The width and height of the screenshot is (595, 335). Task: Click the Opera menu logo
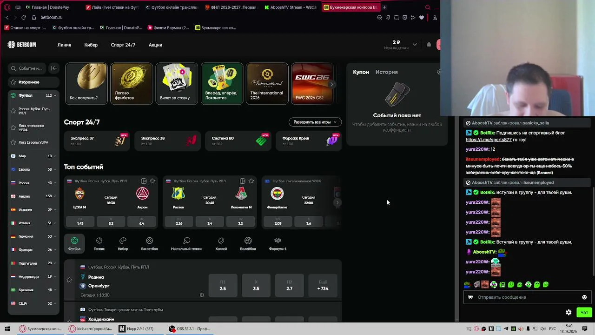[x=7, y=7]
